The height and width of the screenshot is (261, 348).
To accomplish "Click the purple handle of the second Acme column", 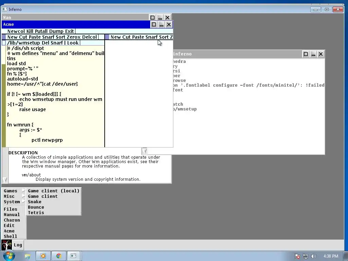I will click(107, 37).
